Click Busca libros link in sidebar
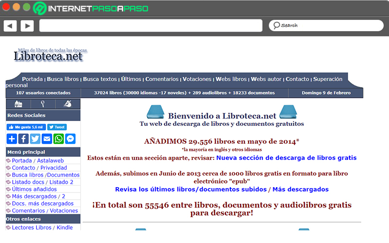389x243 pixels. pos(28,175)
